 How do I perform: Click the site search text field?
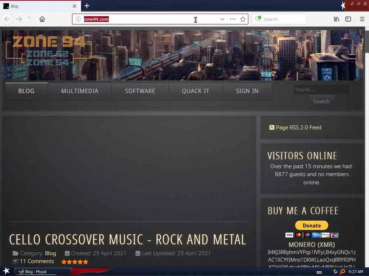pyautogui.click(x=321, y=89)
